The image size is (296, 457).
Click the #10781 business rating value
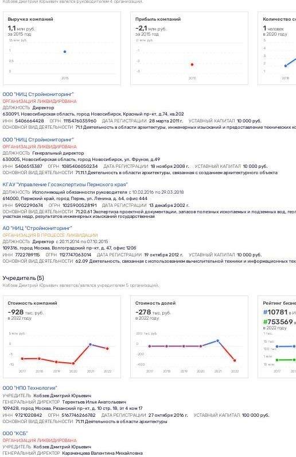[x=275, y=312]
